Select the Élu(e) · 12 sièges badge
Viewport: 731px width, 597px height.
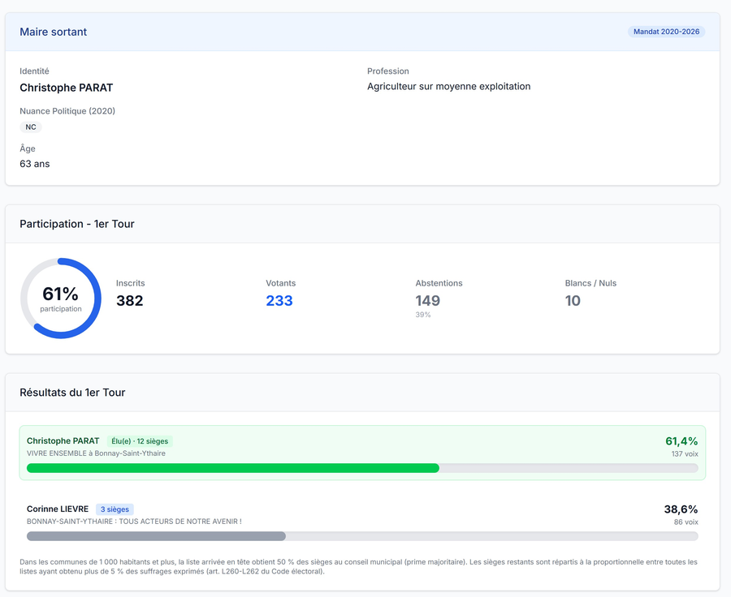click(x=140, y=441)
